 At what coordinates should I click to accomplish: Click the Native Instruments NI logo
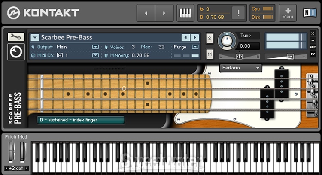(x=310, y=13)
